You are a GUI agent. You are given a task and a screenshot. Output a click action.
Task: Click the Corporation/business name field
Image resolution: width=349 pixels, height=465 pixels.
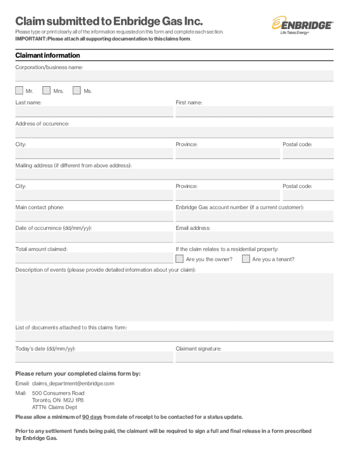pos(174,76)
